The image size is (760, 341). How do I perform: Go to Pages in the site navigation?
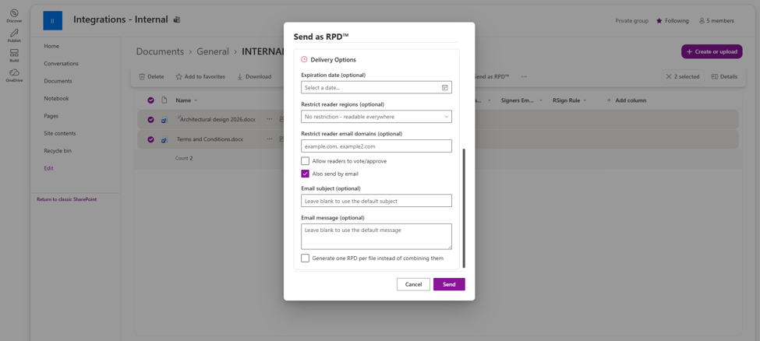click(51, 116)
